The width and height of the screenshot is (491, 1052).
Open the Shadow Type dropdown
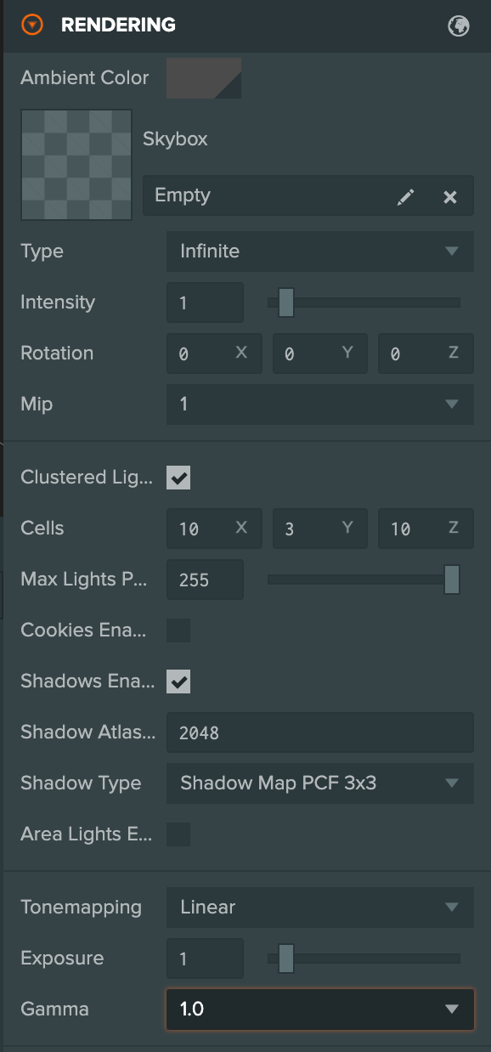(319, 783)
